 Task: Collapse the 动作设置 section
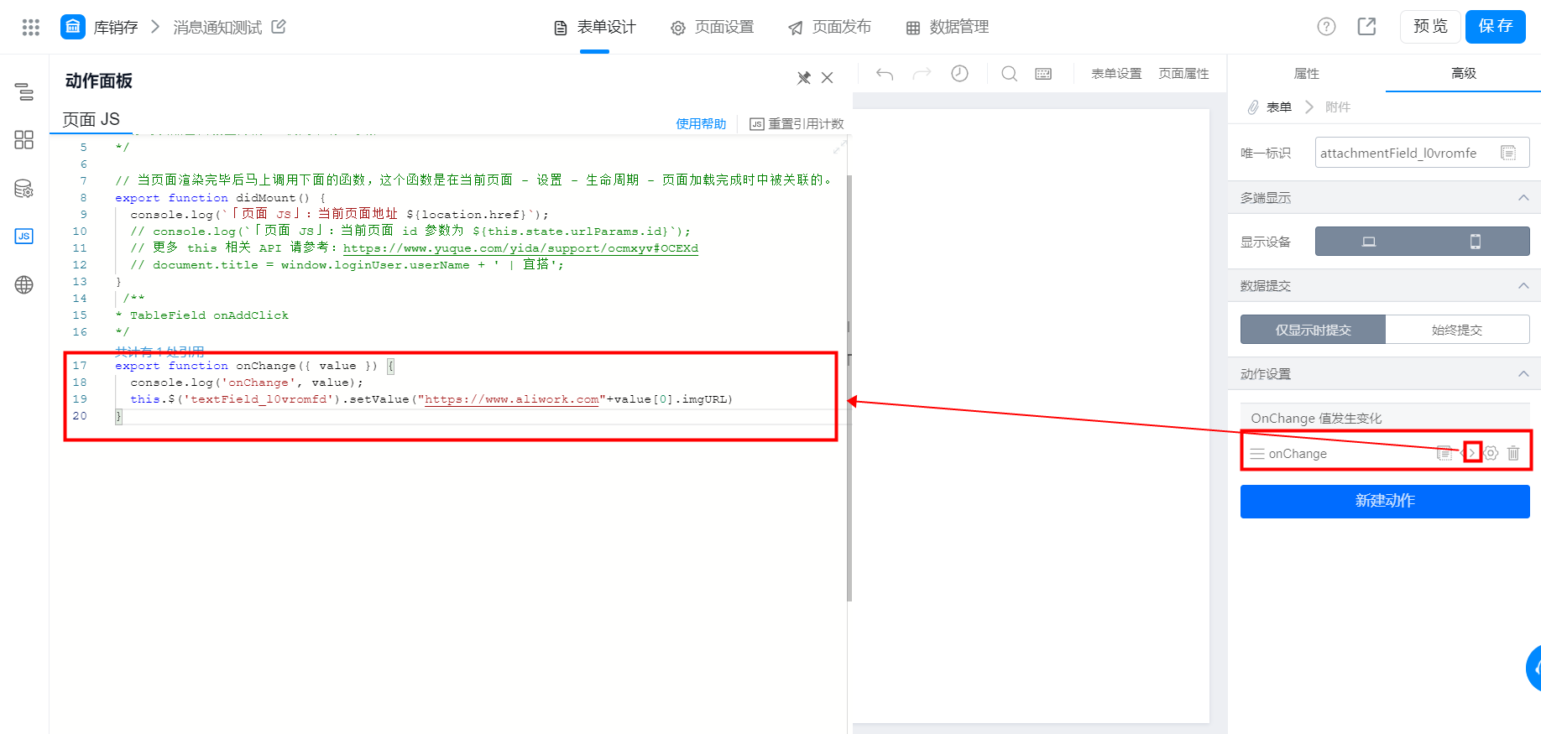[1523, 373]
